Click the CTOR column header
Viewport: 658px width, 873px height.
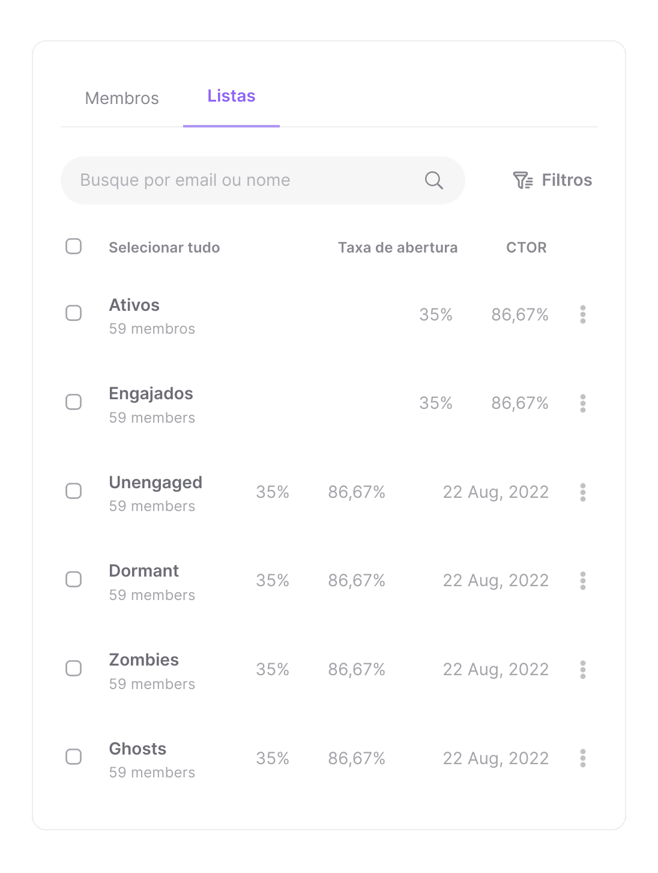coord(526,247)
